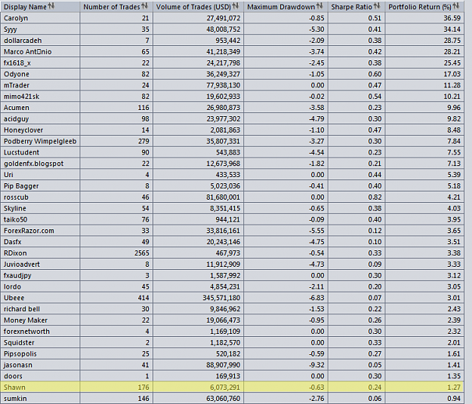
Task: Select the Odyone name cell
Action: click(x=41, y=74)
